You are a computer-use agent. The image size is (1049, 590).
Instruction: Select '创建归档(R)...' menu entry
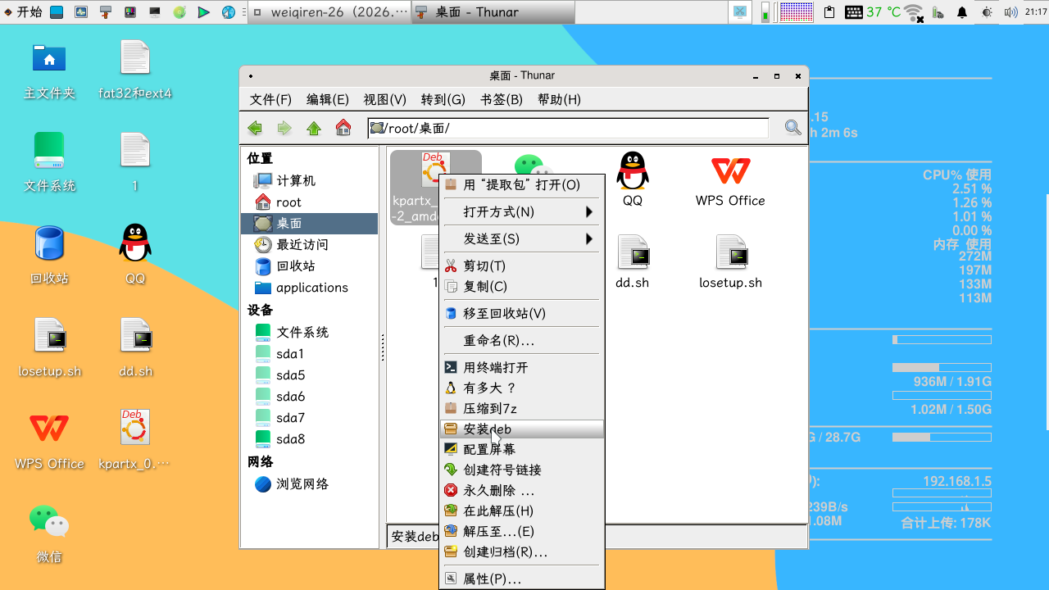[522, 551]
